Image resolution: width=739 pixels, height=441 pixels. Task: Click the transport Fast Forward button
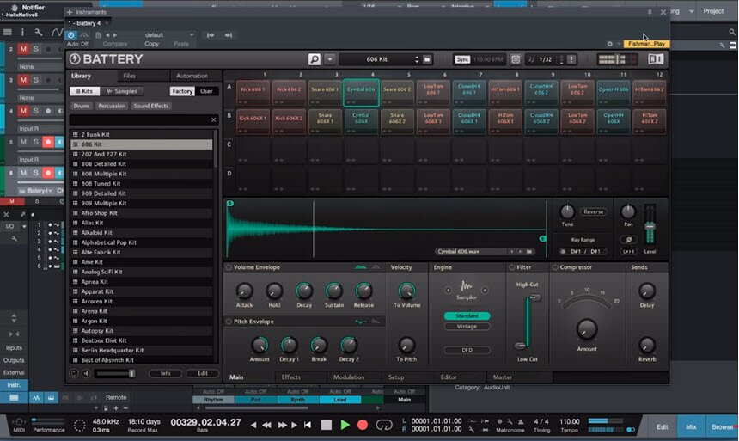click(x=283, y=425)
